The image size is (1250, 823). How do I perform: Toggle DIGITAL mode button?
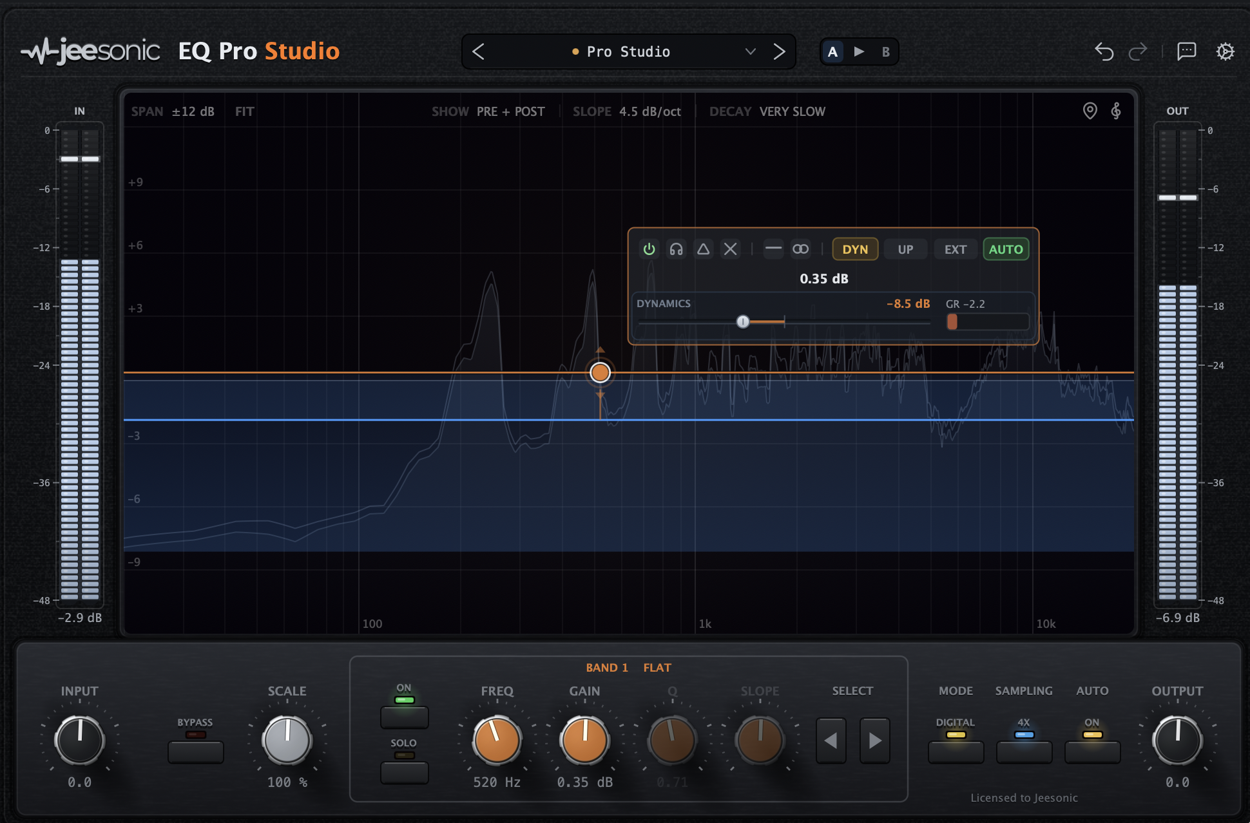click(956, 752)
